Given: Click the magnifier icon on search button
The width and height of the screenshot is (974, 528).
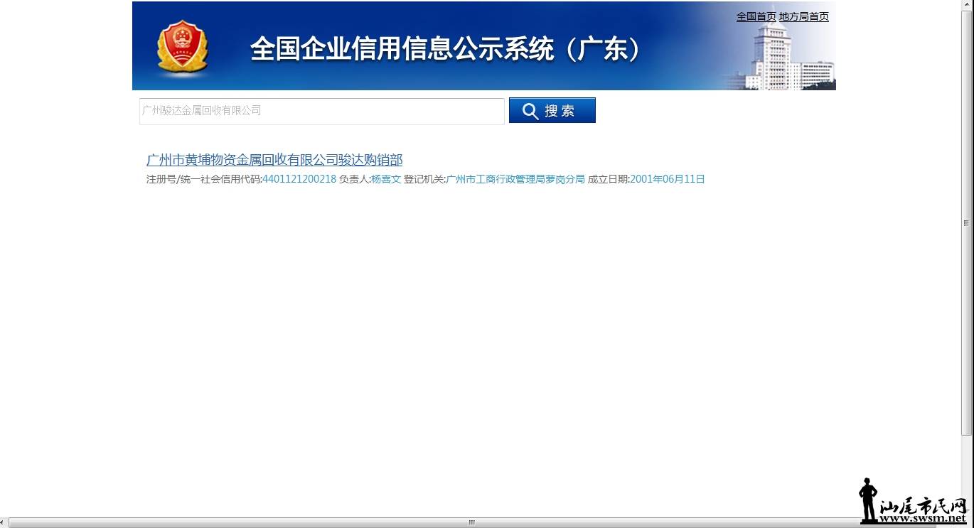Looking at the screenshot, I should coord(530,111).
